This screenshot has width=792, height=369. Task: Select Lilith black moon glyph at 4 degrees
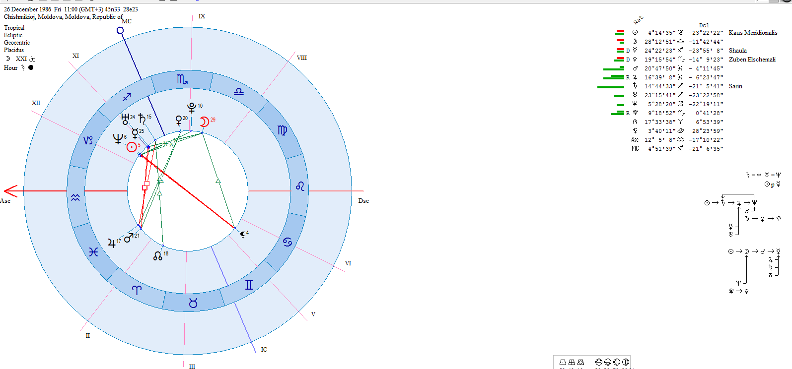[x=242, y=234]
